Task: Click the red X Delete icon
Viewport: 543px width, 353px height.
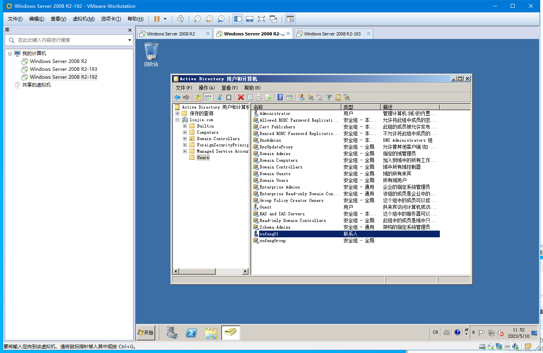Action: tap(241, 97)
